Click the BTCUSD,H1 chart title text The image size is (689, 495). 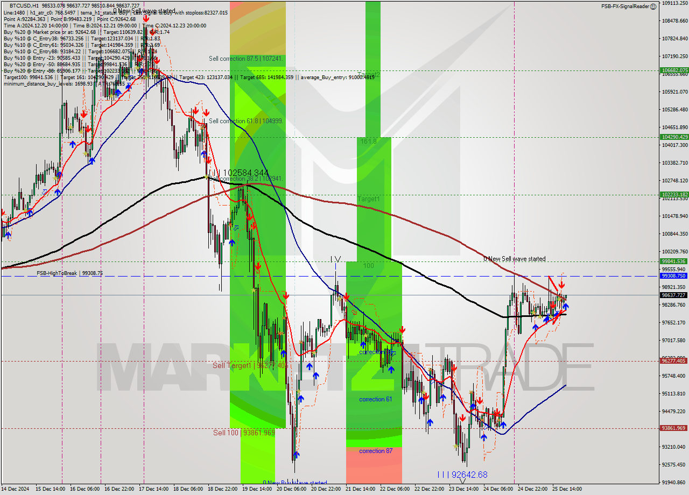coord(24,5)
